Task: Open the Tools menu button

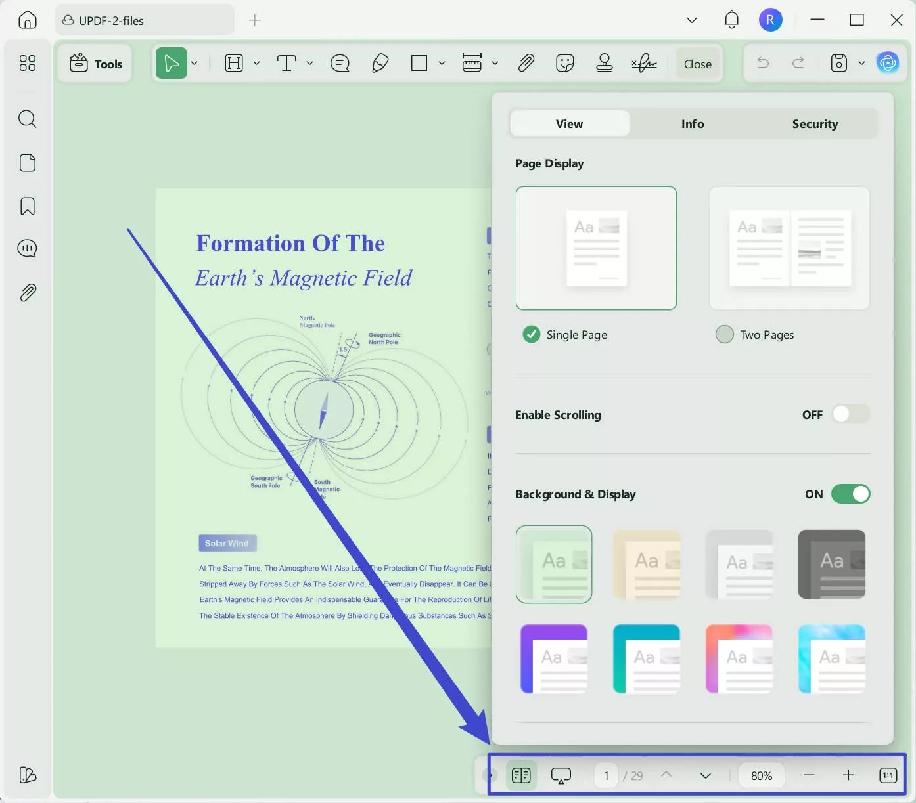Action: [x=95, y=64]
